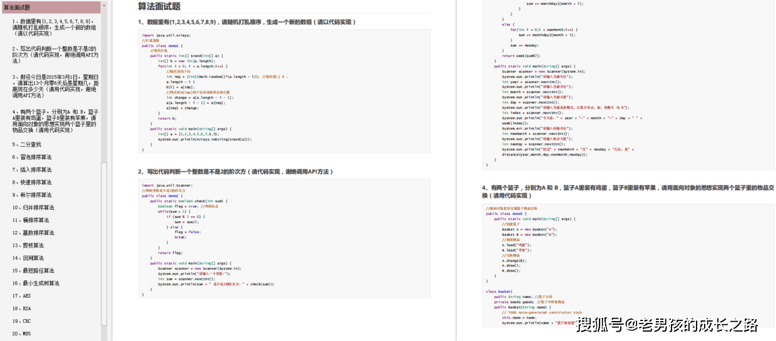Click the 快速排序算法 outline entry

35,182
